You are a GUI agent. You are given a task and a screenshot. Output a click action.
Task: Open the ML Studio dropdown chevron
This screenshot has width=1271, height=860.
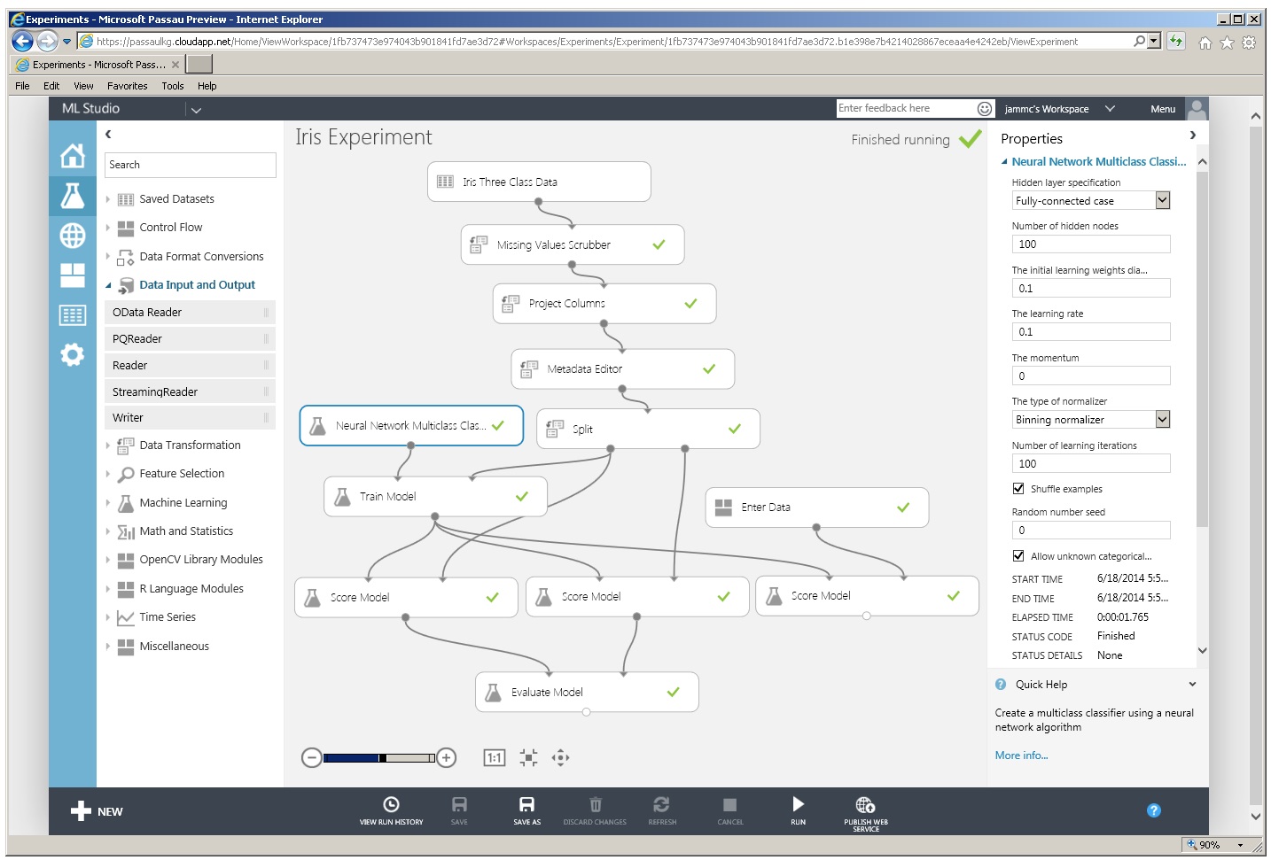click(196, 110)
